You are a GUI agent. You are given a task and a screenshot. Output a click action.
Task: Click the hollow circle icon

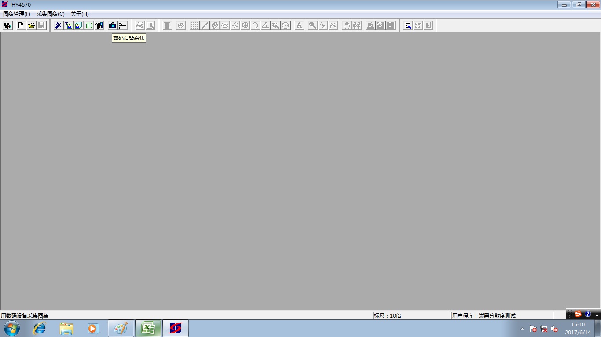tap(391, 25)
